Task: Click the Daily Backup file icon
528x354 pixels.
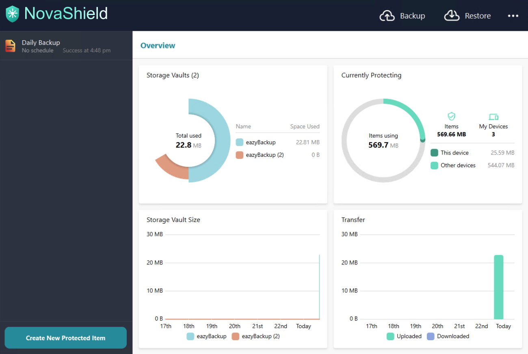Action: point(10,46)
